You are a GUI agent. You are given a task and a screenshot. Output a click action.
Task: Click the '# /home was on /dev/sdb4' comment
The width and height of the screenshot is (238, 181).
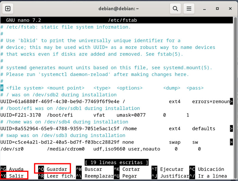(64, 122)
